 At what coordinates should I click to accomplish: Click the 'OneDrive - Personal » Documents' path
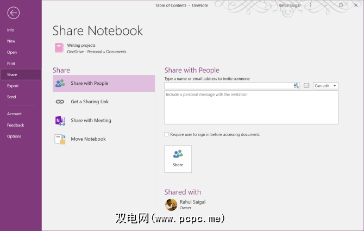[97, 52]
